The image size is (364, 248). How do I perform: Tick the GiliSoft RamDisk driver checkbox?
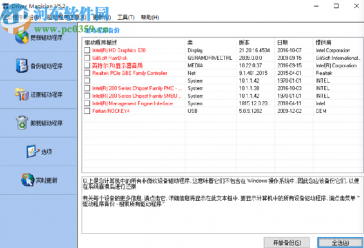[87, 57]
